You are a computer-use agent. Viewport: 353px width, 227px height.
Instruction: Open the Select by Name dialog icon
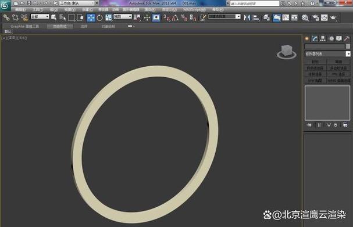tap(62, 17)
